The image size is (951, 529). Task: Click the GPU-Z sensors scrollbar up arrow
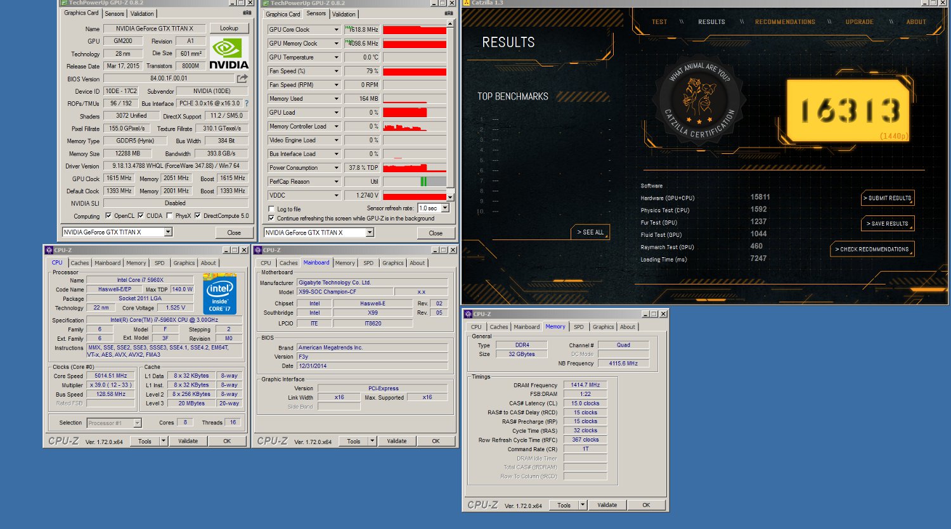click(450, 24)
